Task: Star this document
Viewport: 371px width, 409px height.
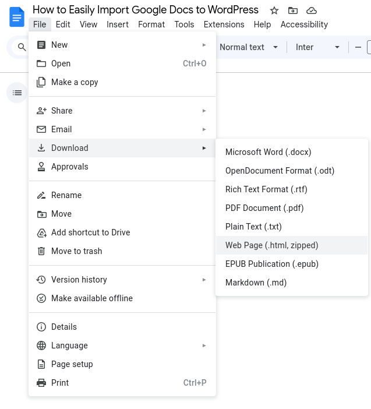Action: coord(274,10)
